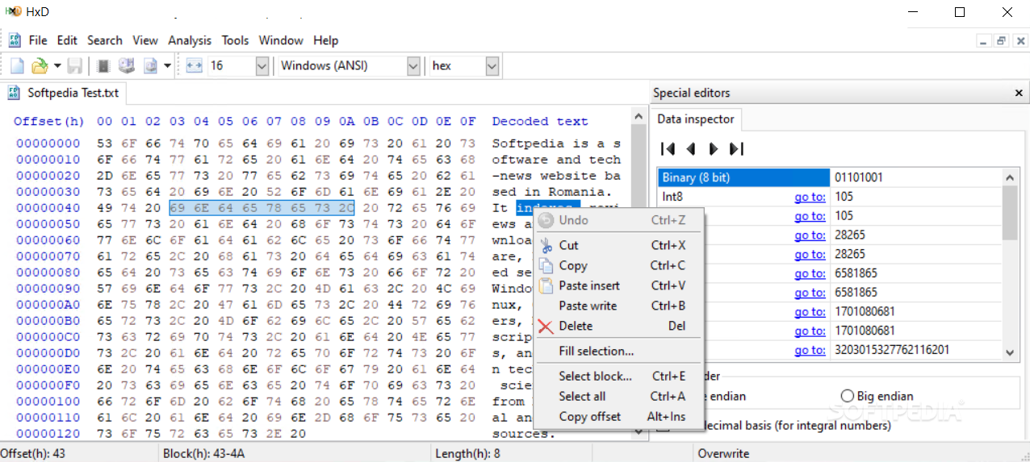
Task: Open the Edit menu
Action: (x=67, y=40)
